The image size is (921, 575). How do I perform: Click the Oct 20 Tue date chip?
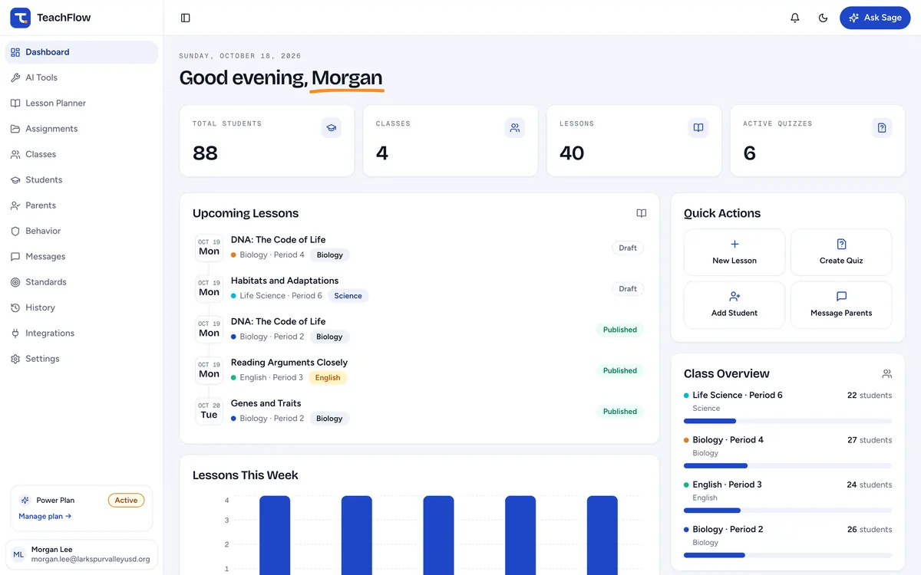pos(209,411)
